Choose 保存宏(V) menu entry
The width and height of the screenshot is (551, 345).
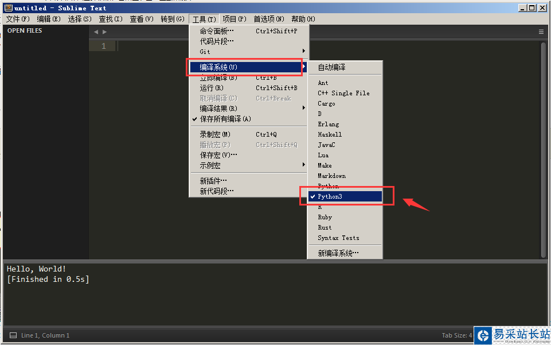249,155
